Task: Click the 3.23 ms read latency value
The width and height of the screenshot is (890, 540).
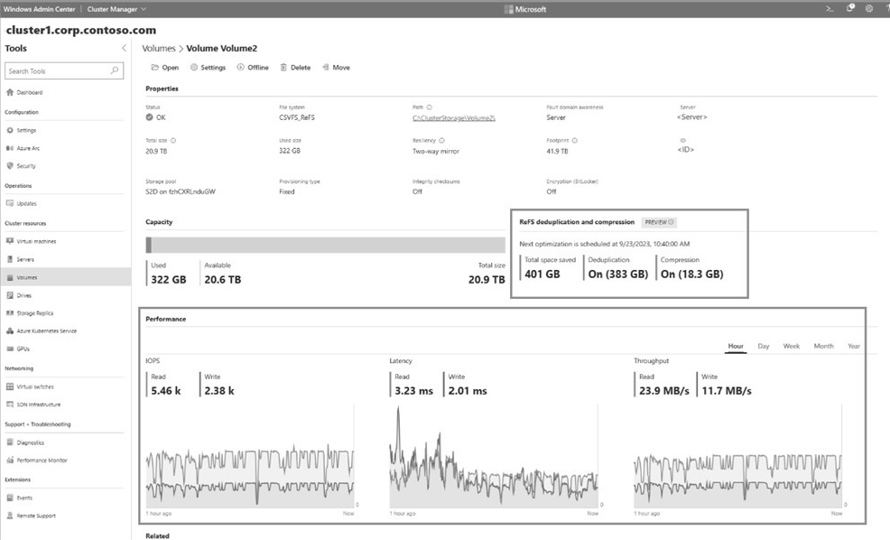Action: pyautogui.click(x=413, y=391)
